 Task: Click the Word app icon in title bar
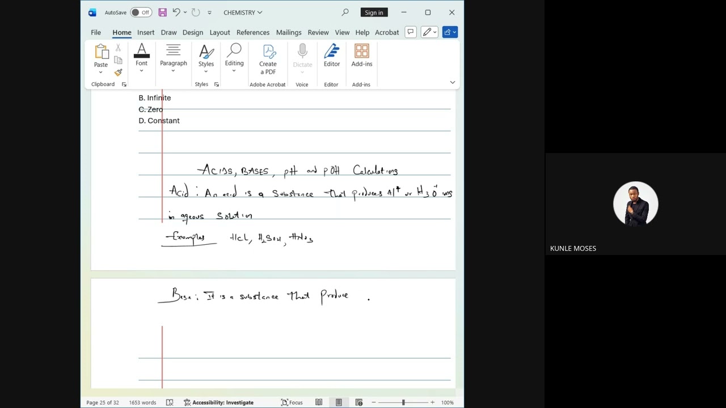tap(92, 12)
